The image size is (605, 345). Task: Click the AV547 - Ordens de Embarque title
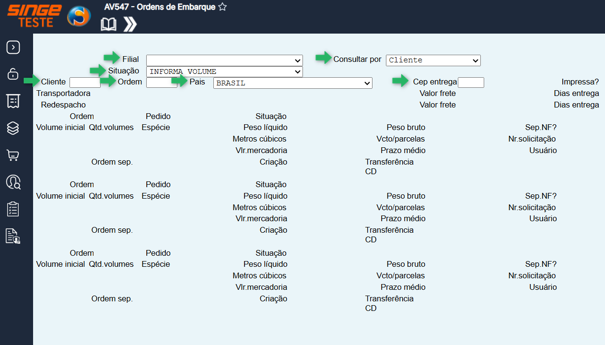[160, 7]
